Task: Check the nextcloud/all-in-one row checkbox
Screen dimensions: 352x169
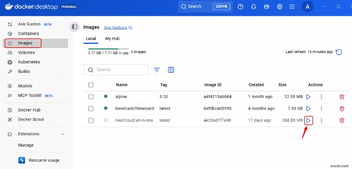Action: point(91,120)
